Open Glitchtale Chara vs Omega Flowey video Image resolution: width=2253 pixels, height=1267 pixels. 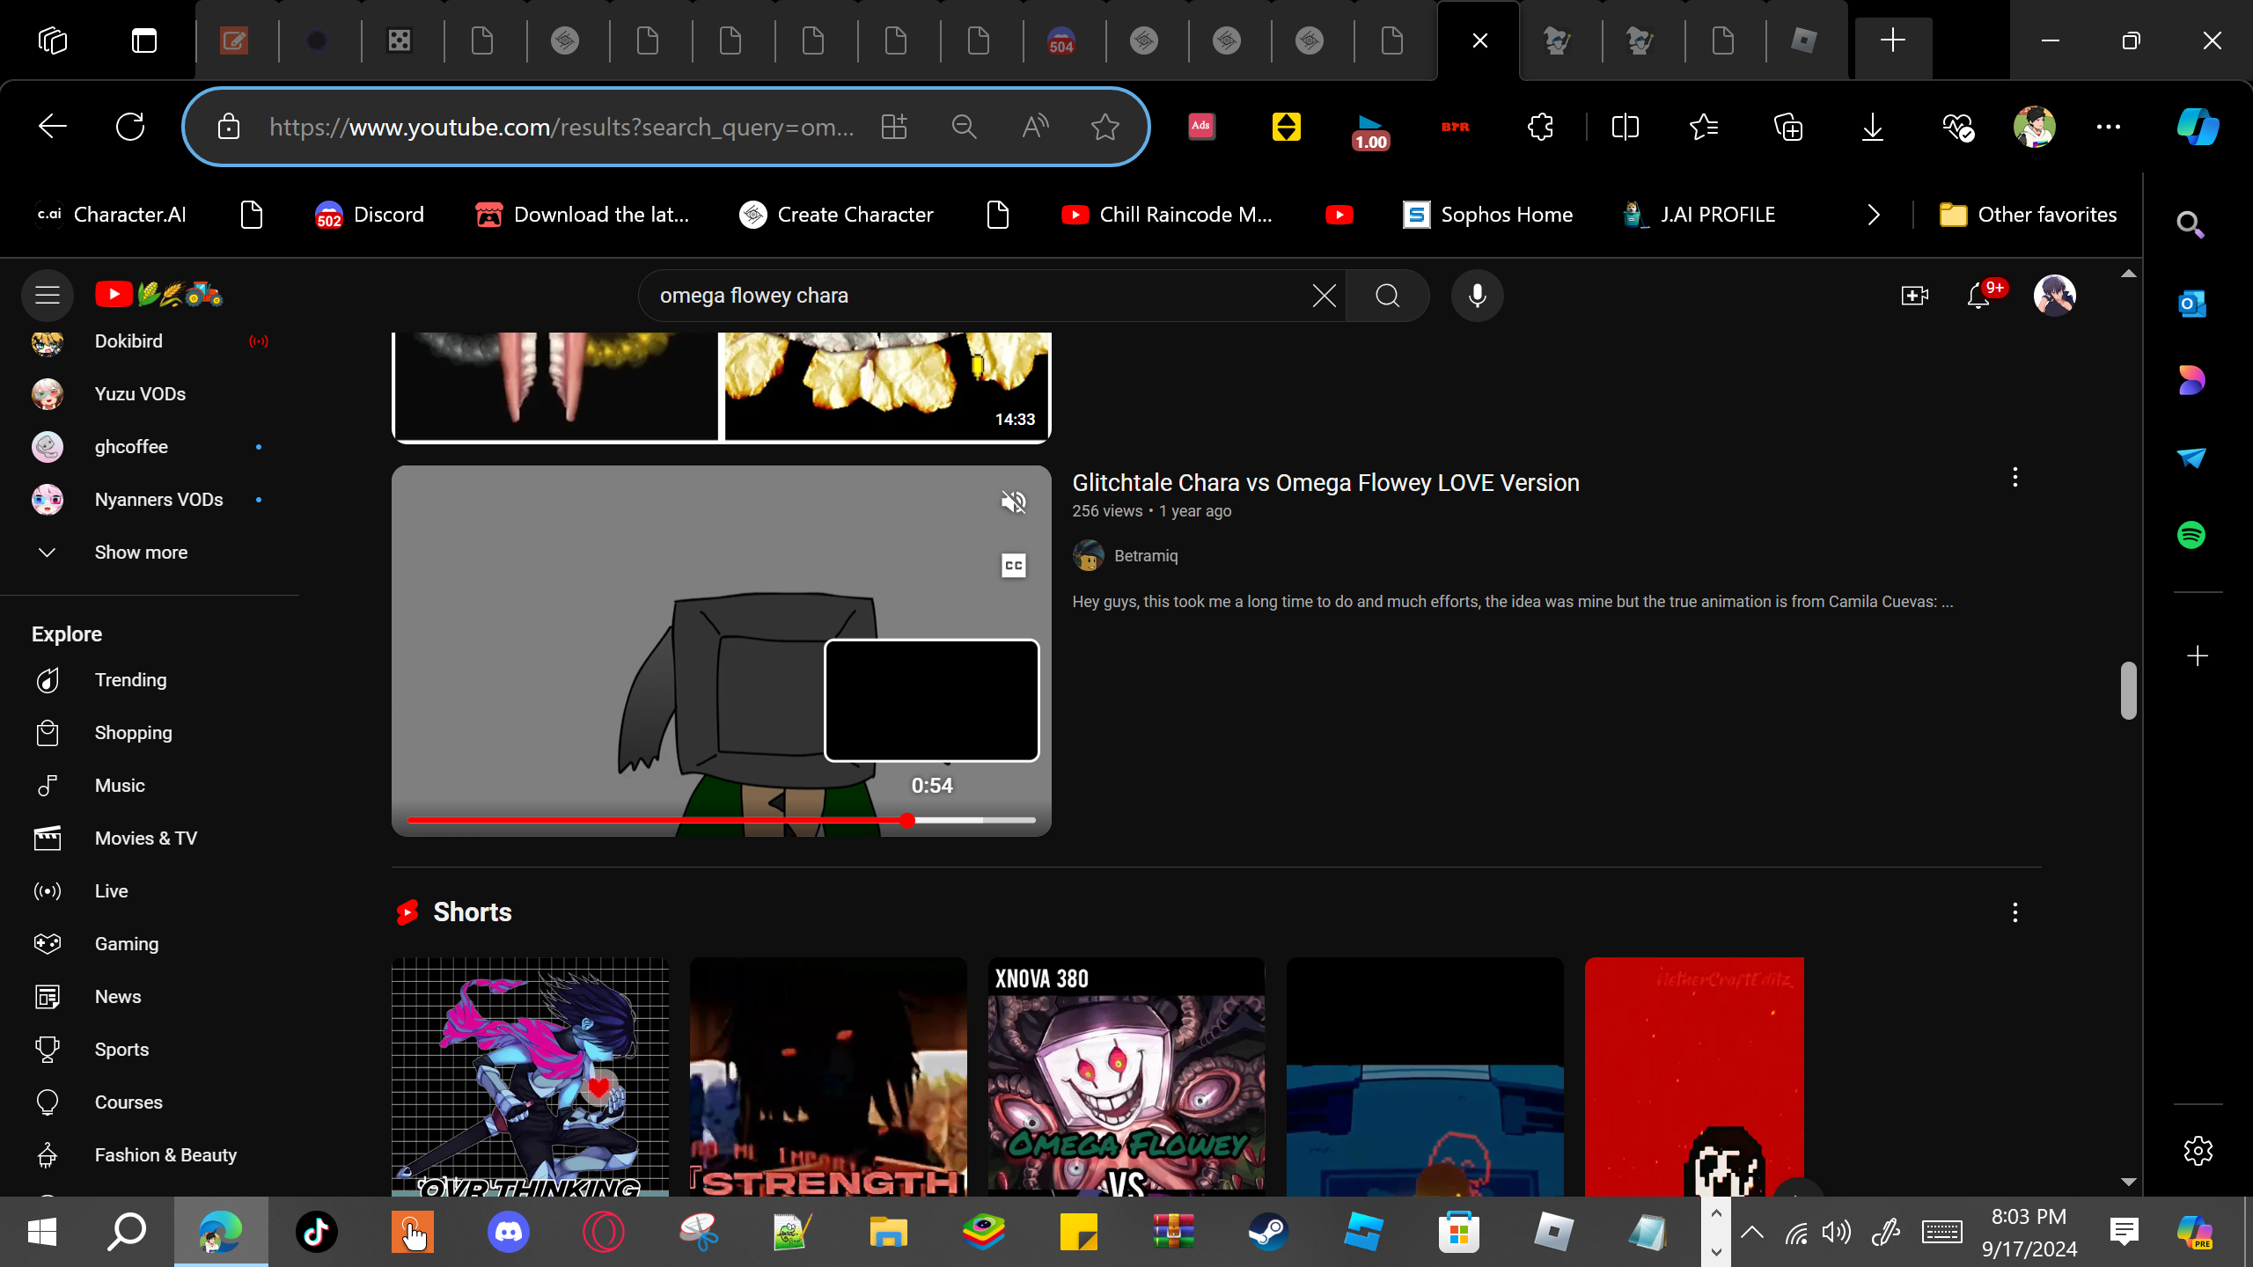click(x=1325, y=483)
